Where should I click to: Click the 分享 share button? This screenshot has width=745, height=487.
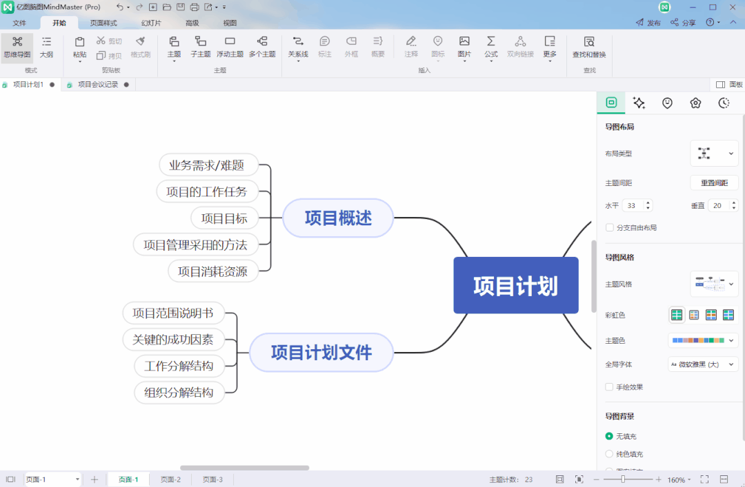[683, 22]
